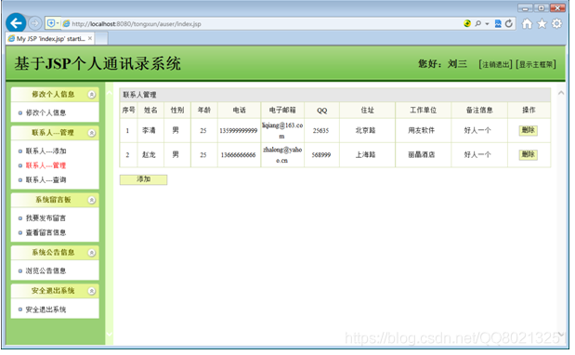
Task: Open 查看留言信息 menu item
Action: tap(46, 232)
